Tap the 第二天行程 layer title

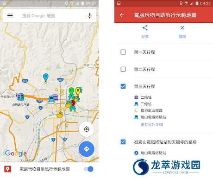point(144,69)
